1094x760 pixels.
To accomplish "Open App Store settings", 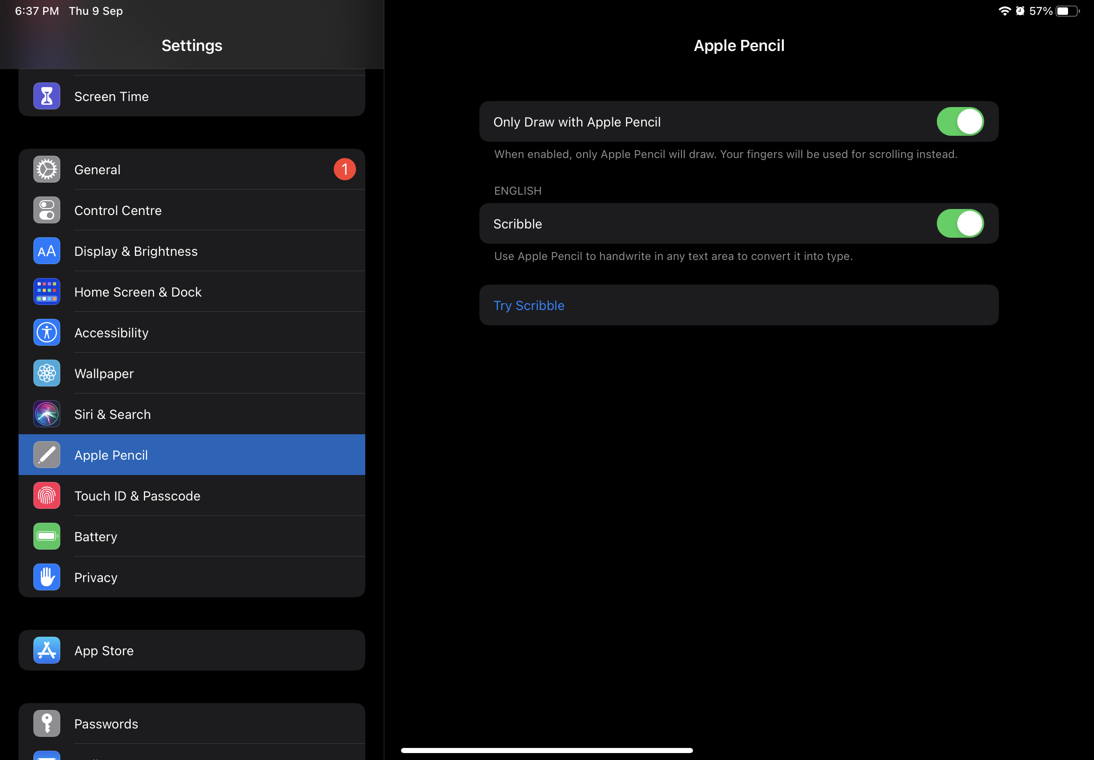I will [x=191, y=650].
